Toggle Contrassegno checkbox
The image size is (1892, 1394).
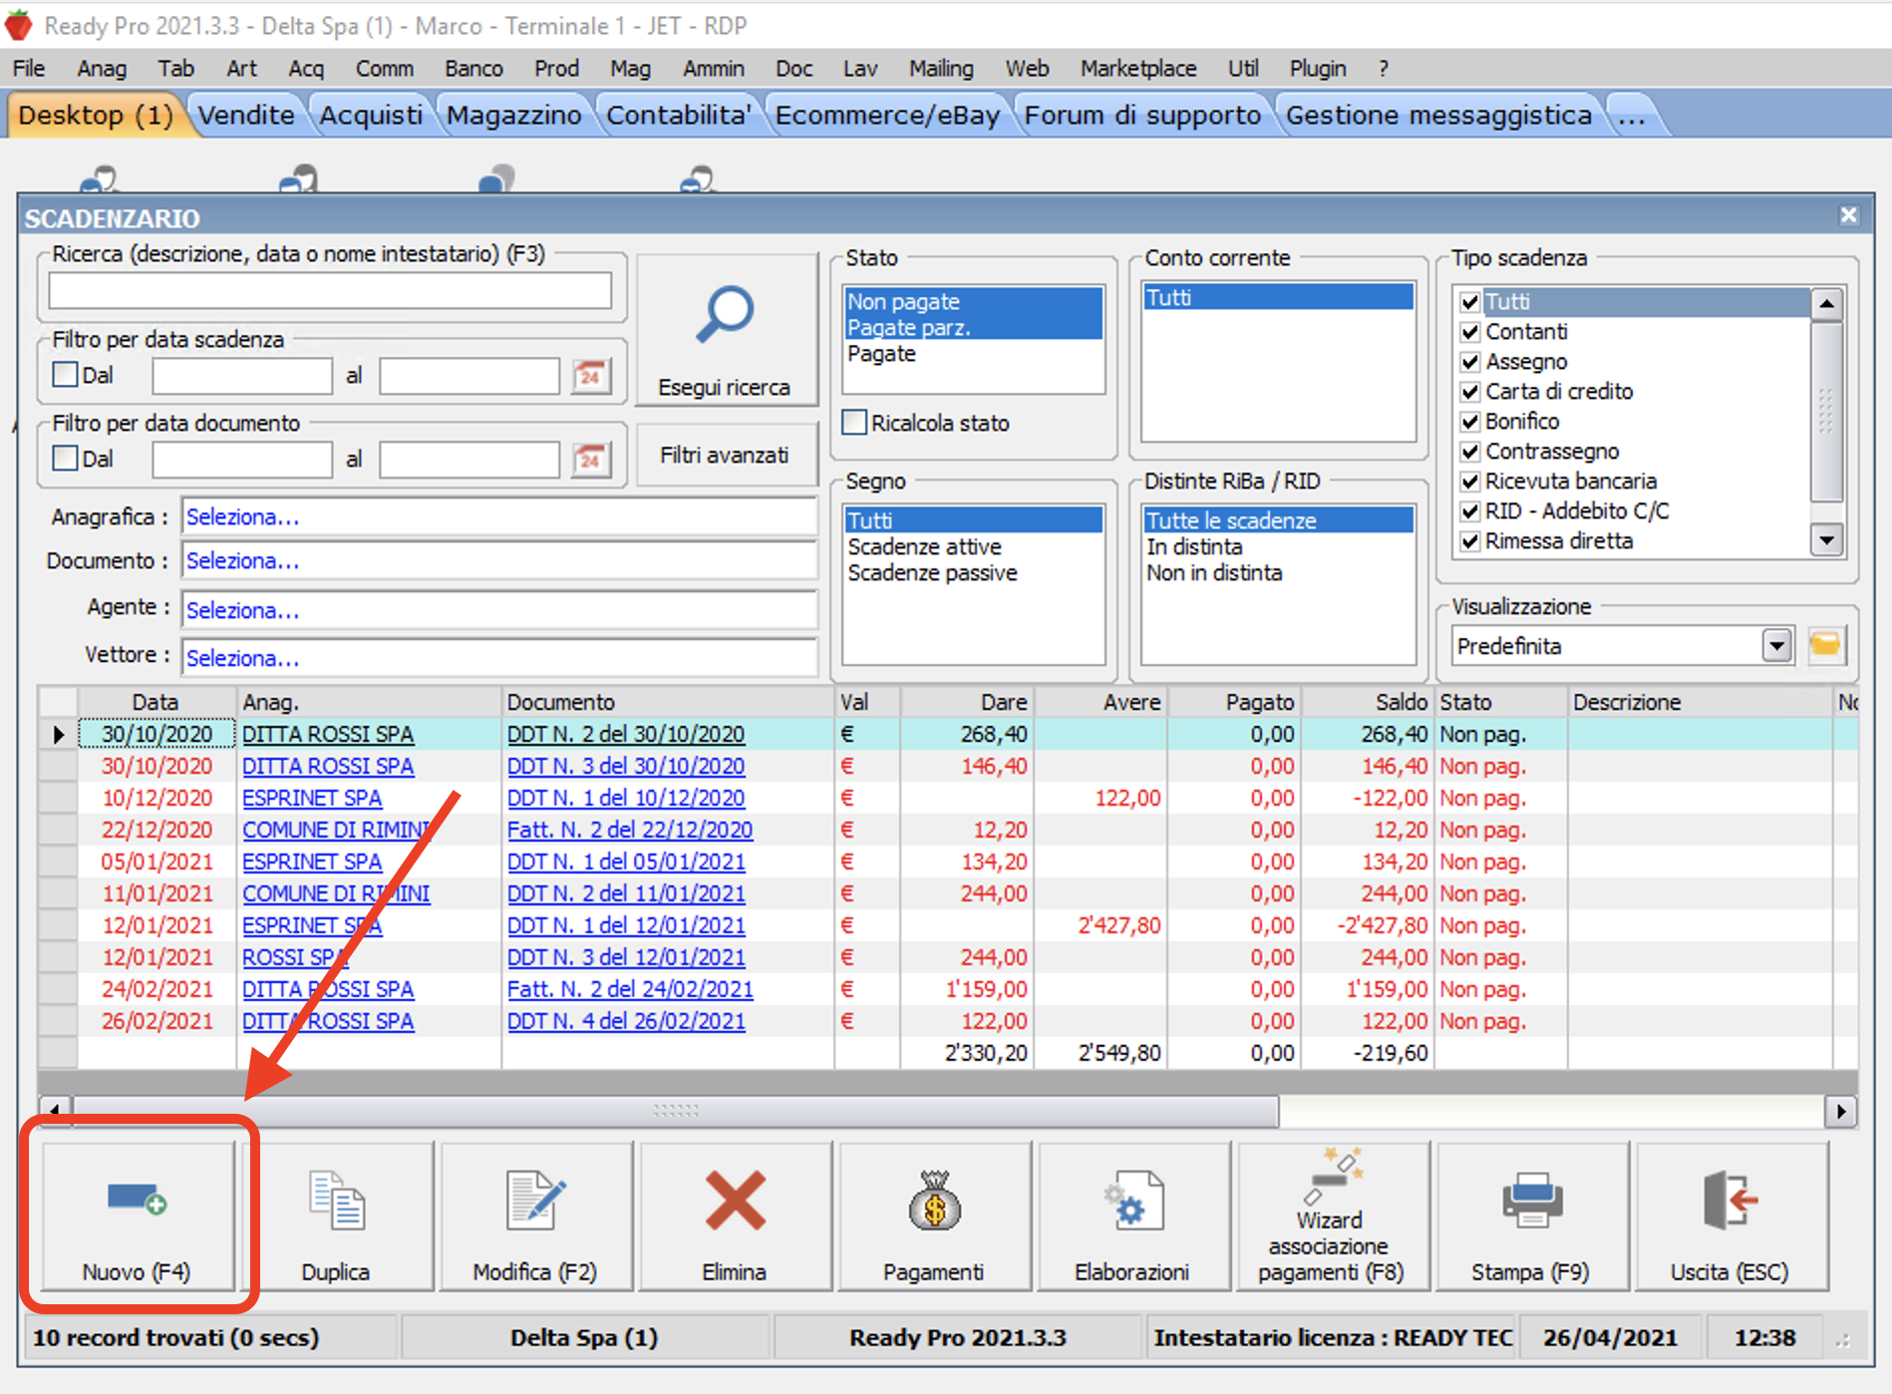[1469, 451]
